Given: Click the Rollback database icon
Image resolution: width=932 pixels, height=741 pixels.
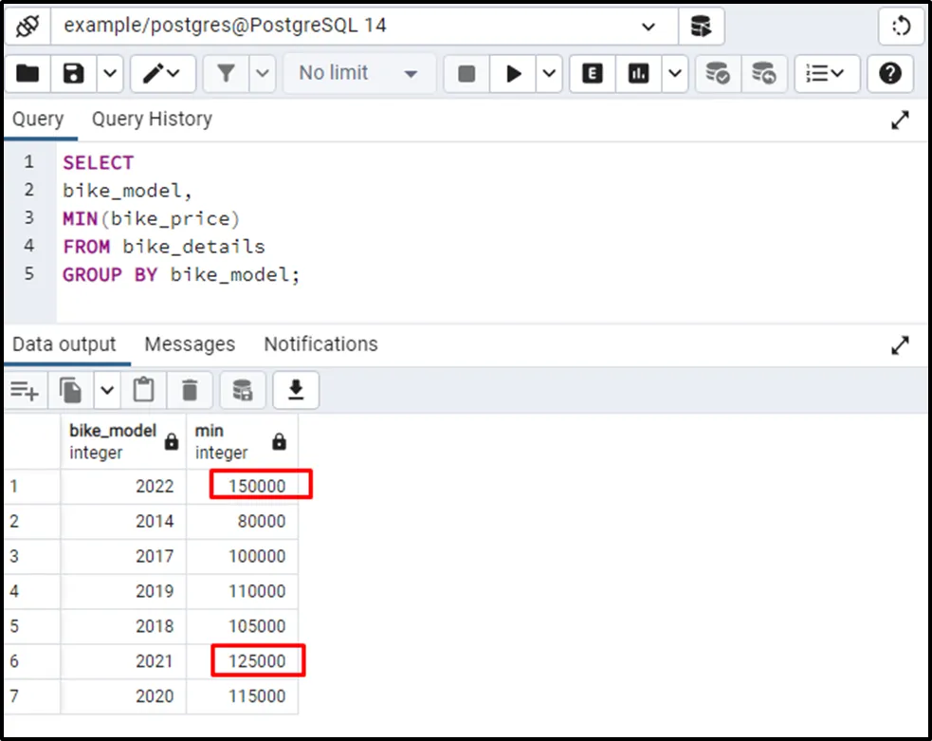Looking at the screenshot, I should pos(763,73).
